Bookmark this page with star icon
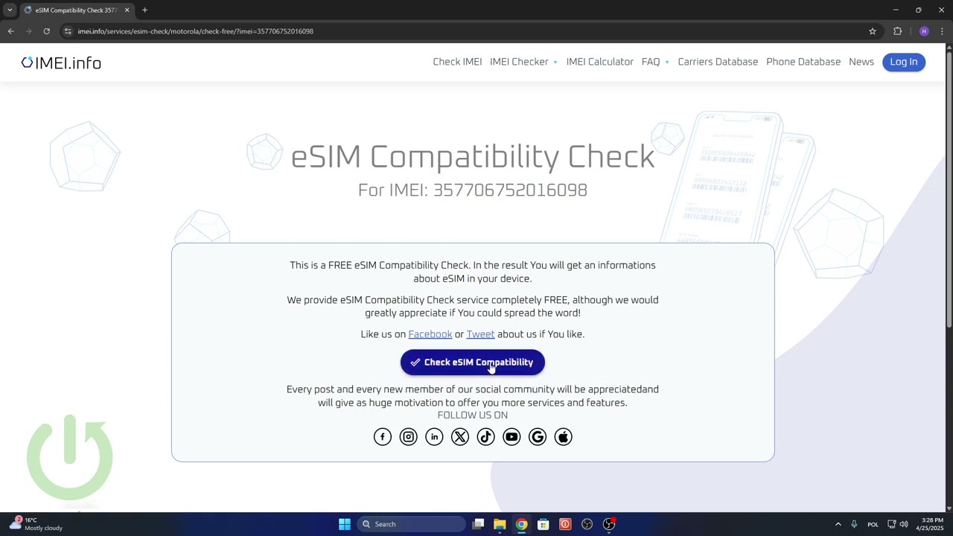 tap(873, 31)
